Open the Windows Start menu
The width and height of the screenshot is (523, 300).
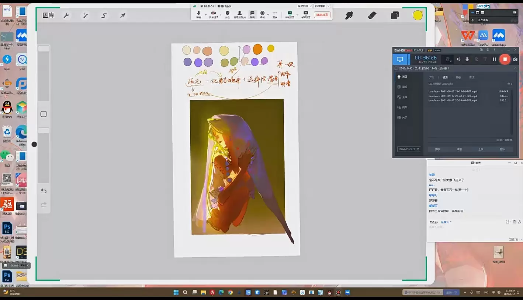point(176,293)
